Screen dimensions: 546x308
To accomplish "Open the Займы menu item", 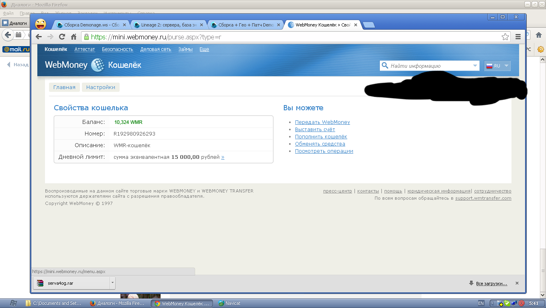I will point(185,49).
